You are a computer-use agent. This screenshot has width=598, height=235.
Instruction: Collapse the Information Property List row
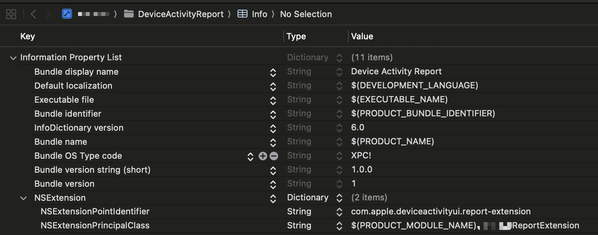click(x=13, y=58)
